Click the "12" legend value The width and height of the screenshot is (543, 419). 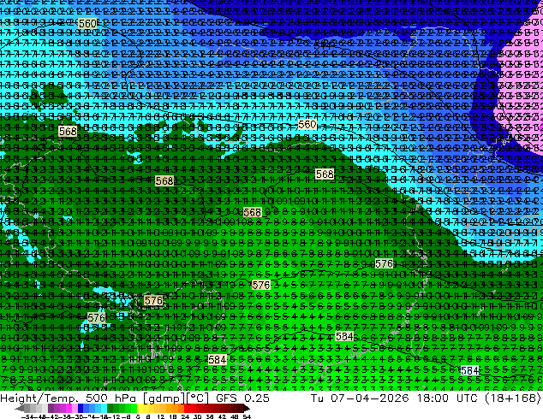tap(160, 417)
